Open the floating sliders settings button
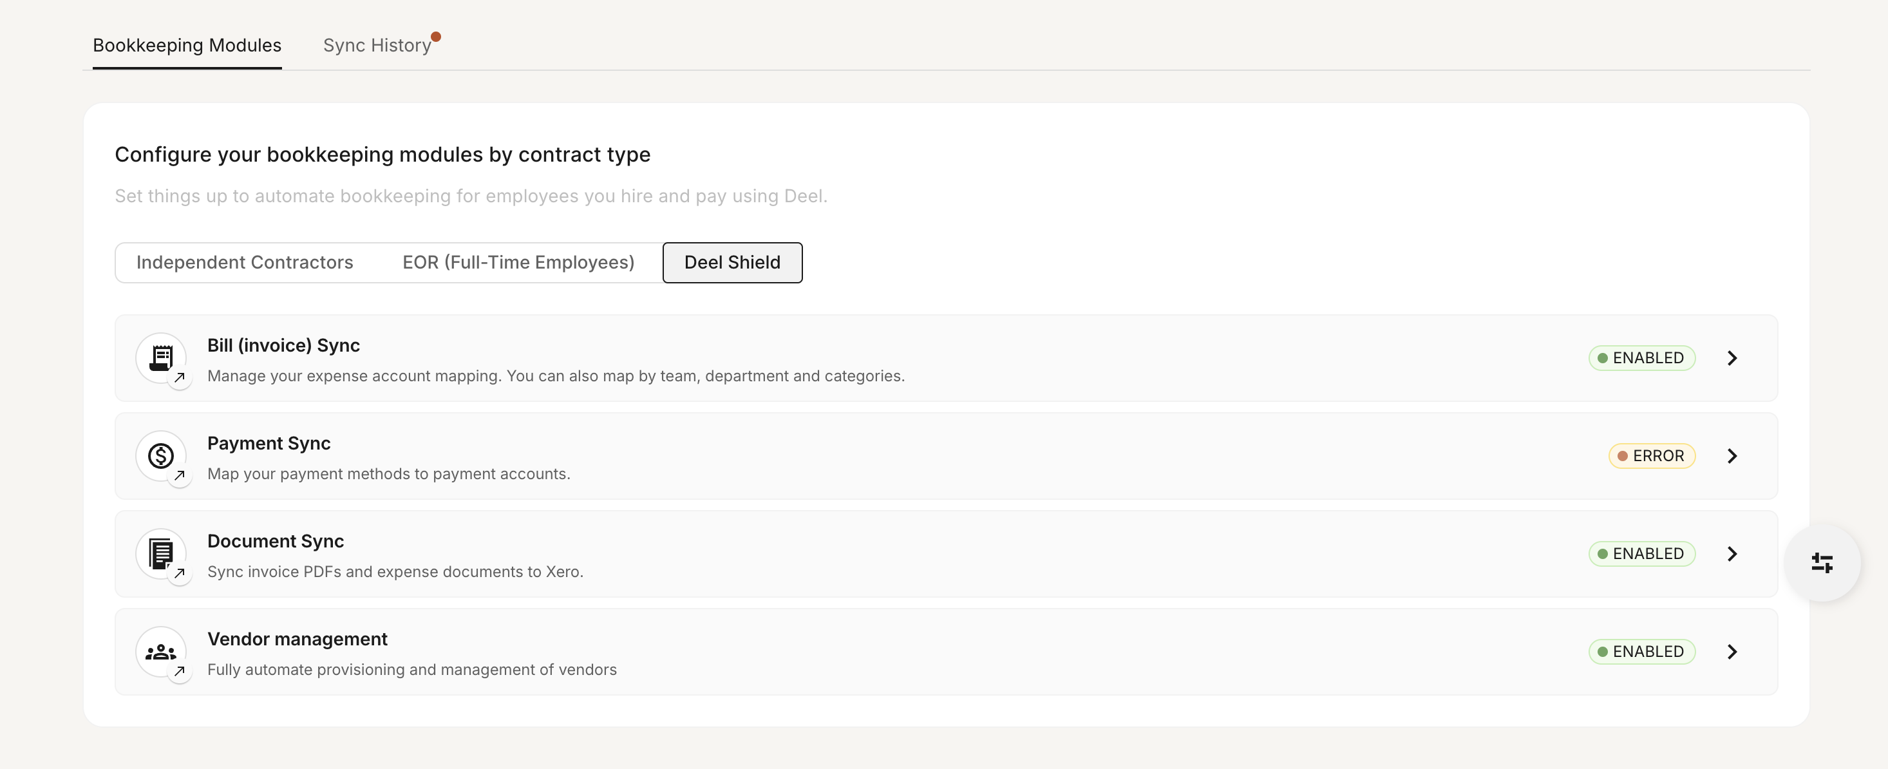Image resolution: width=1888 pixels, height=769 pixels. pyautogui.click(x=1822, y=563)
